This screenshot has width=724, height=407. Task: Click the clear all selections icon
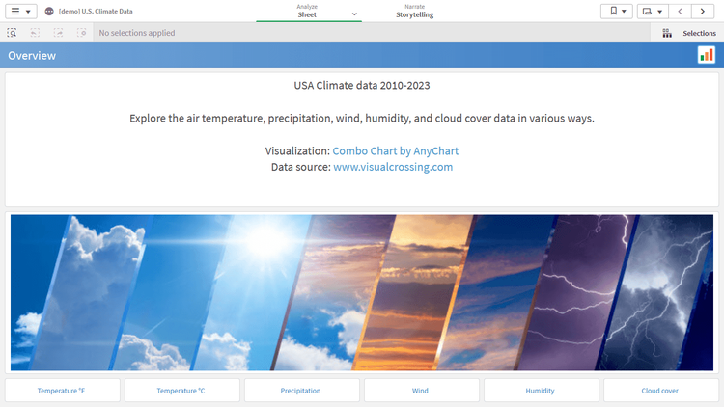(82, 33)
